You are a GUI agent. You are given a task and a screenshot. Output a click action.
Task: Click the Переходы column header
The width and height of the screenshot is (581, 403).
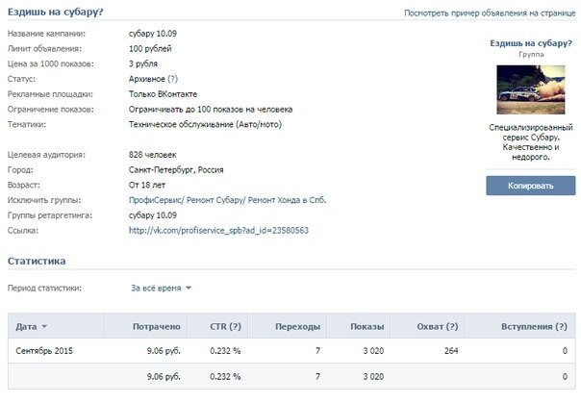pos(297,326)
